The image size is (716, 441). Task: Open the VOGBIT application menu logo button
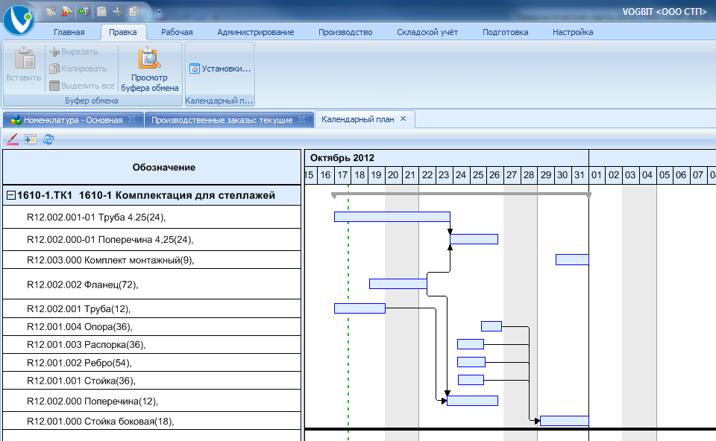pyautogui.click(x=19, y=19)
